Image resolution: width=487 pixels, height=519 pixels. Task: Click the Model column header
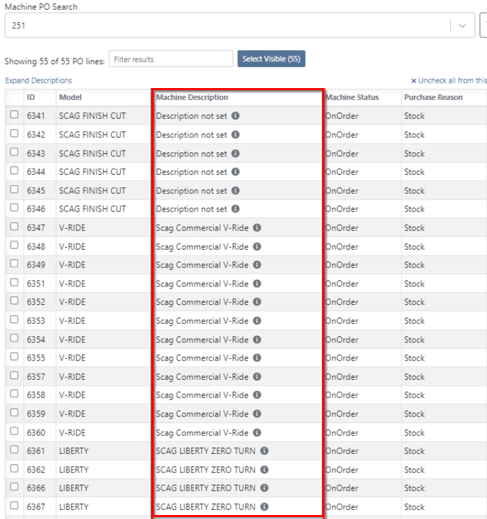[70, 97]
